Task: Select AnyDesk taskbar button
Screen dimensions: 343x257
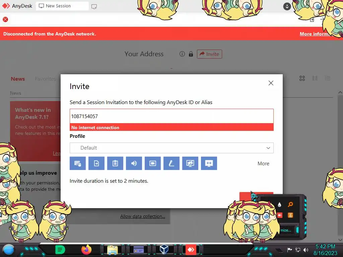Action: [x=191, y=250]
